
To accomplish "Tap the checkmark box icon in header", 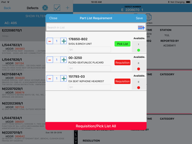I will 57,8.
